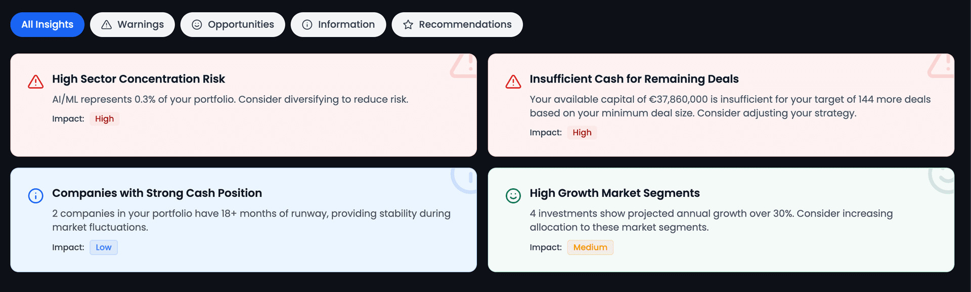The width and height of the screenshot is (971, 292).
Task: Toggle the Opportunities insight filter
Action: point(232,24)
